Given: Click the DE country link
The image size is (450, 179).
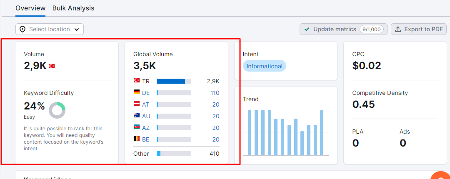Looking at the screenshot, I should [x=146, y=93].
